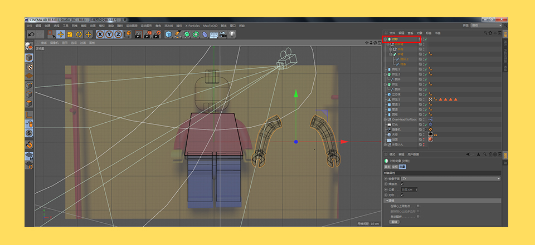Open the green array modeling objects icon
The image size is (535, 245).
click(x=196, y=34)
